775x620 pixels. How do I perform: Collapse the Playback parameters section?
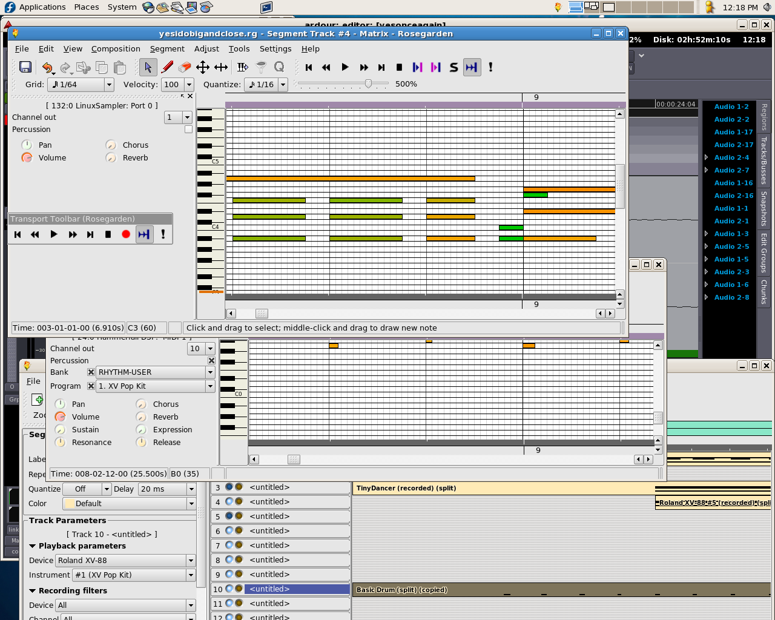pyautogui.click(x=33, y=546)
